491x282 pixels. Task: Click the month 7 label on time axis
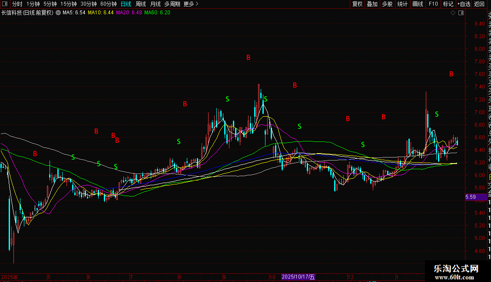point(131,277)
